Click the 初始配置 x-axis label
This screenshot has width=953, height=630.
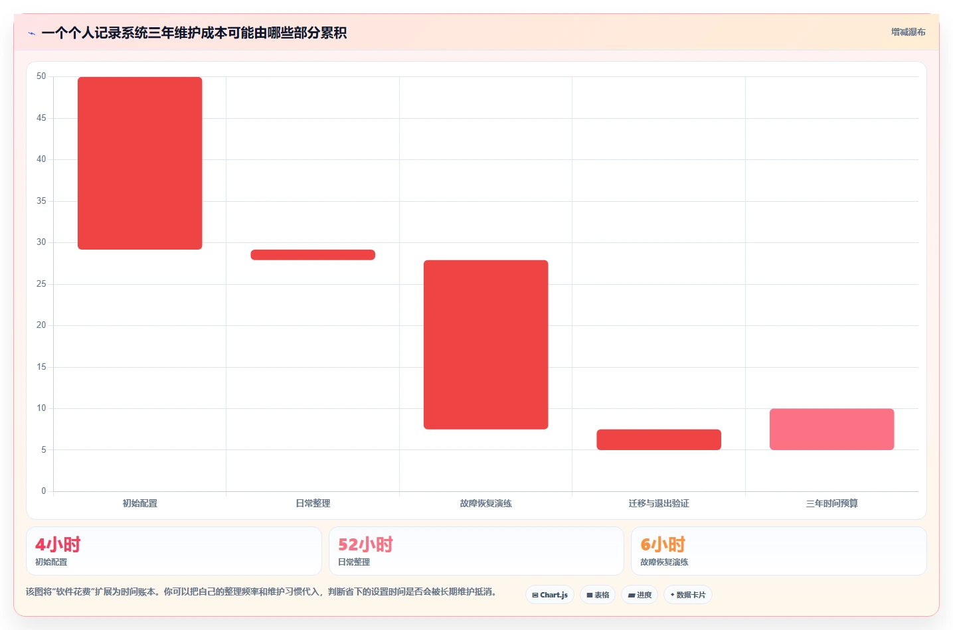[140, 503]
